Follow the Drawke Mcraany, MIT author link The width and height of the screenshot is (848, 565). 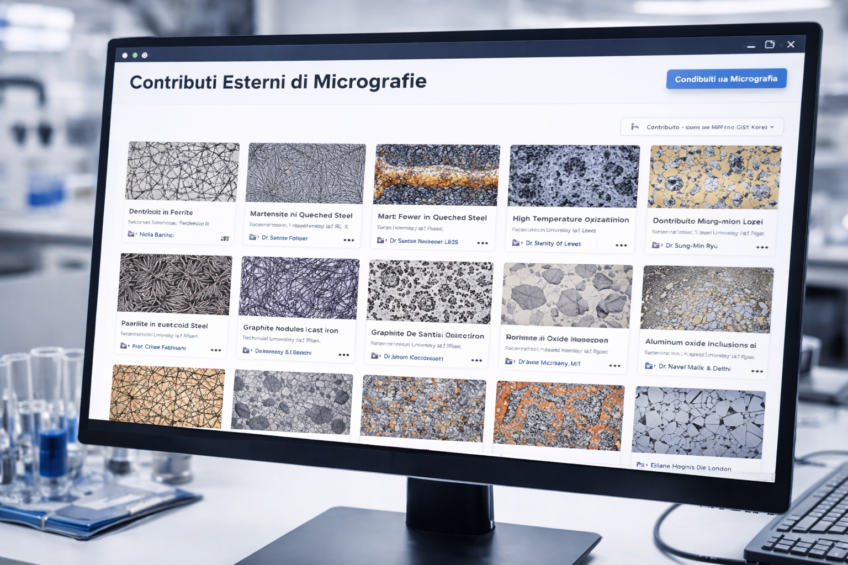pos(549,363)
